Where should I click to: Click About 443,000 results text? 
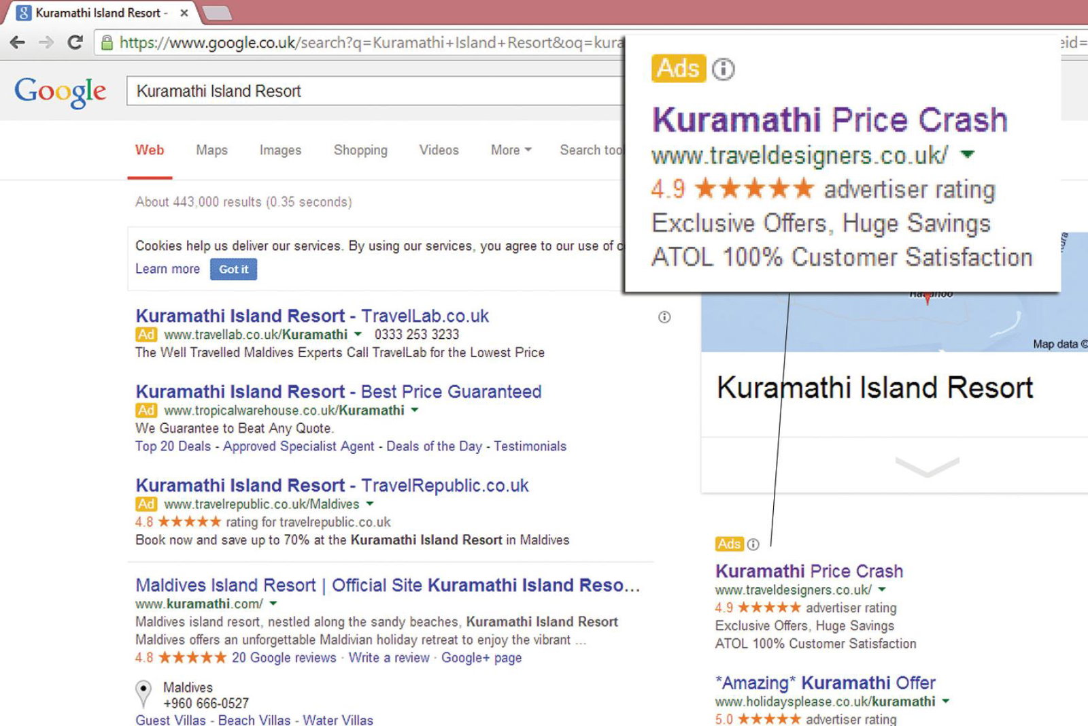[243, 202]
